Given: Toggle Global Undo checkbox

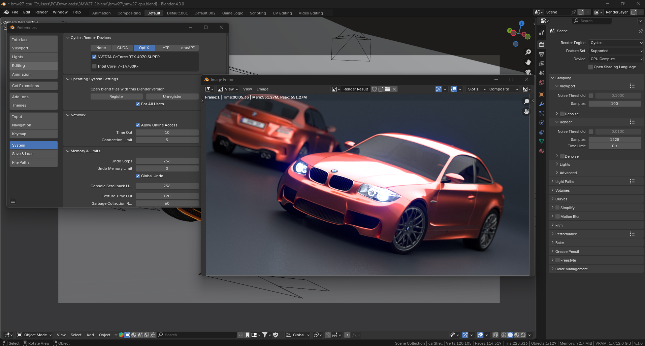Looking at the screenshot, I should [138, 176].
